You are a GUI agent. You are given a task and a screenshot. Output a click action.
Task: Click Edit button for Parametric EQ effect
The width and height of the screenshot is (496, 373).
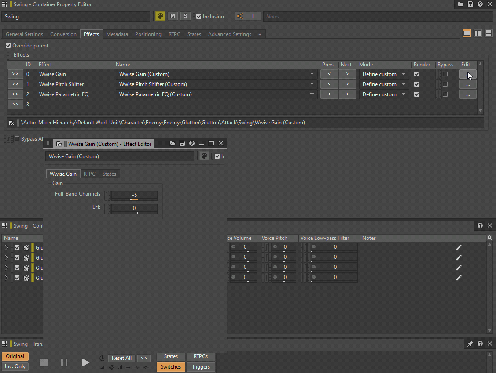pos(468,94)
